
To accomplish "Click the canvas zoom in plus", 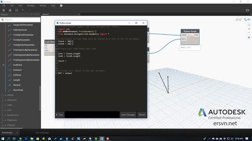I will tap(249, 29).
